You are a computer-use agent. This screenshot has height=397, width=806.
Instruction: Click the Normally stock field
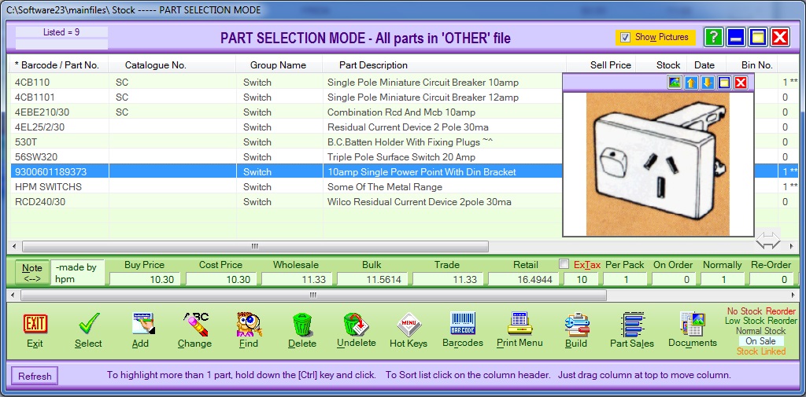coord(723,279)
